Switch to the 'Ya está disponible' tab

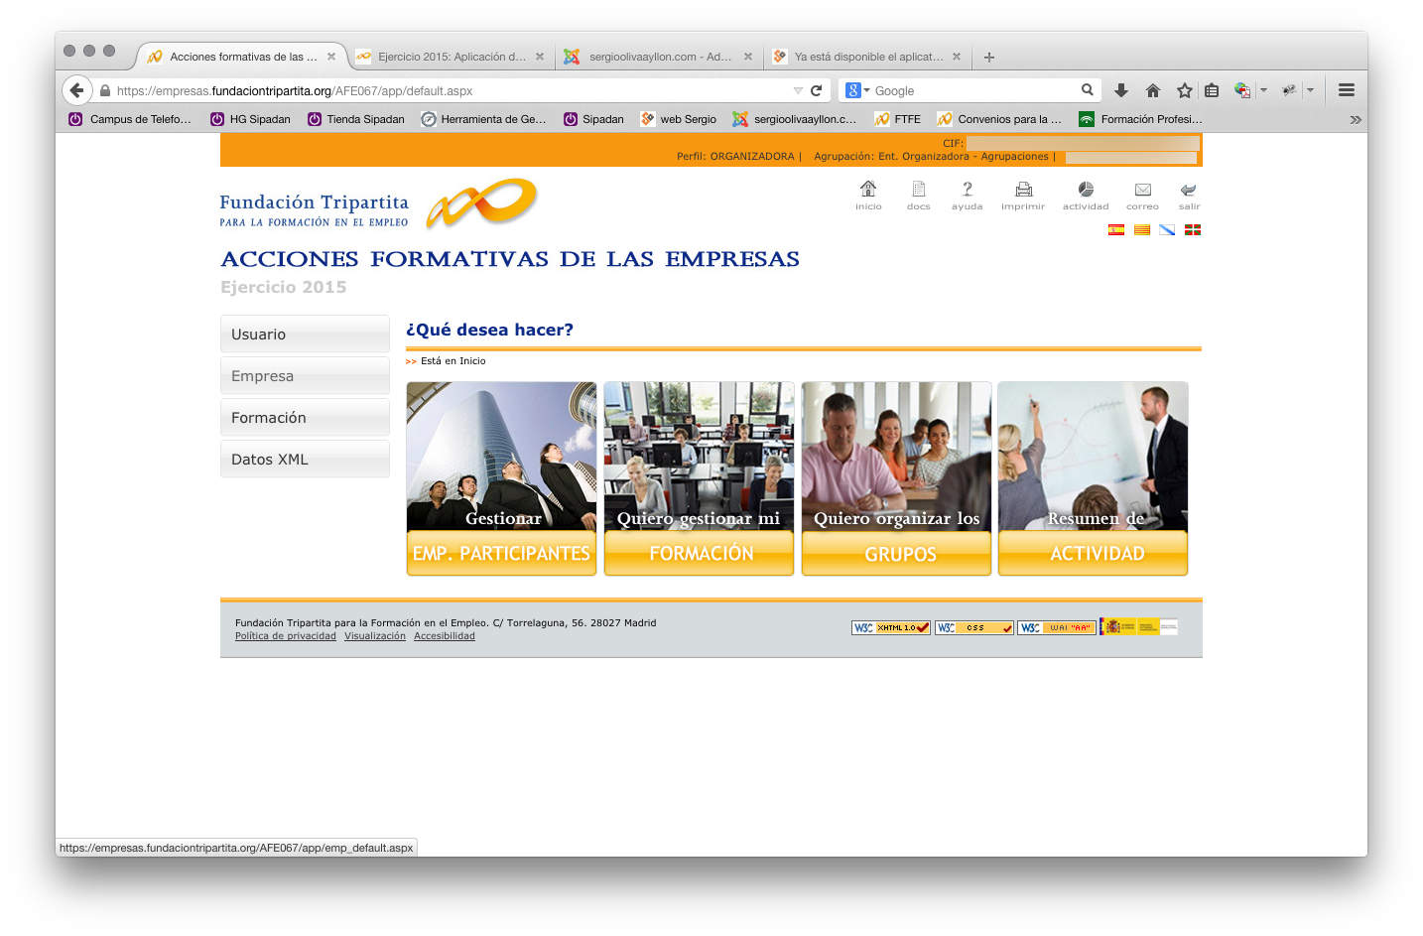click(867, 57)
